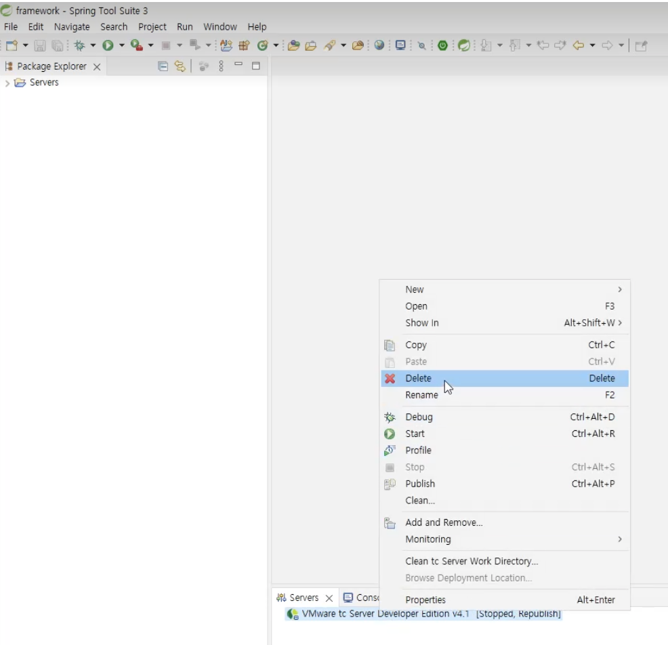Click the monitor console toolbar icon
Viewport: 668px width, 645px height.
pyautogui.click(x=400, y=45)
